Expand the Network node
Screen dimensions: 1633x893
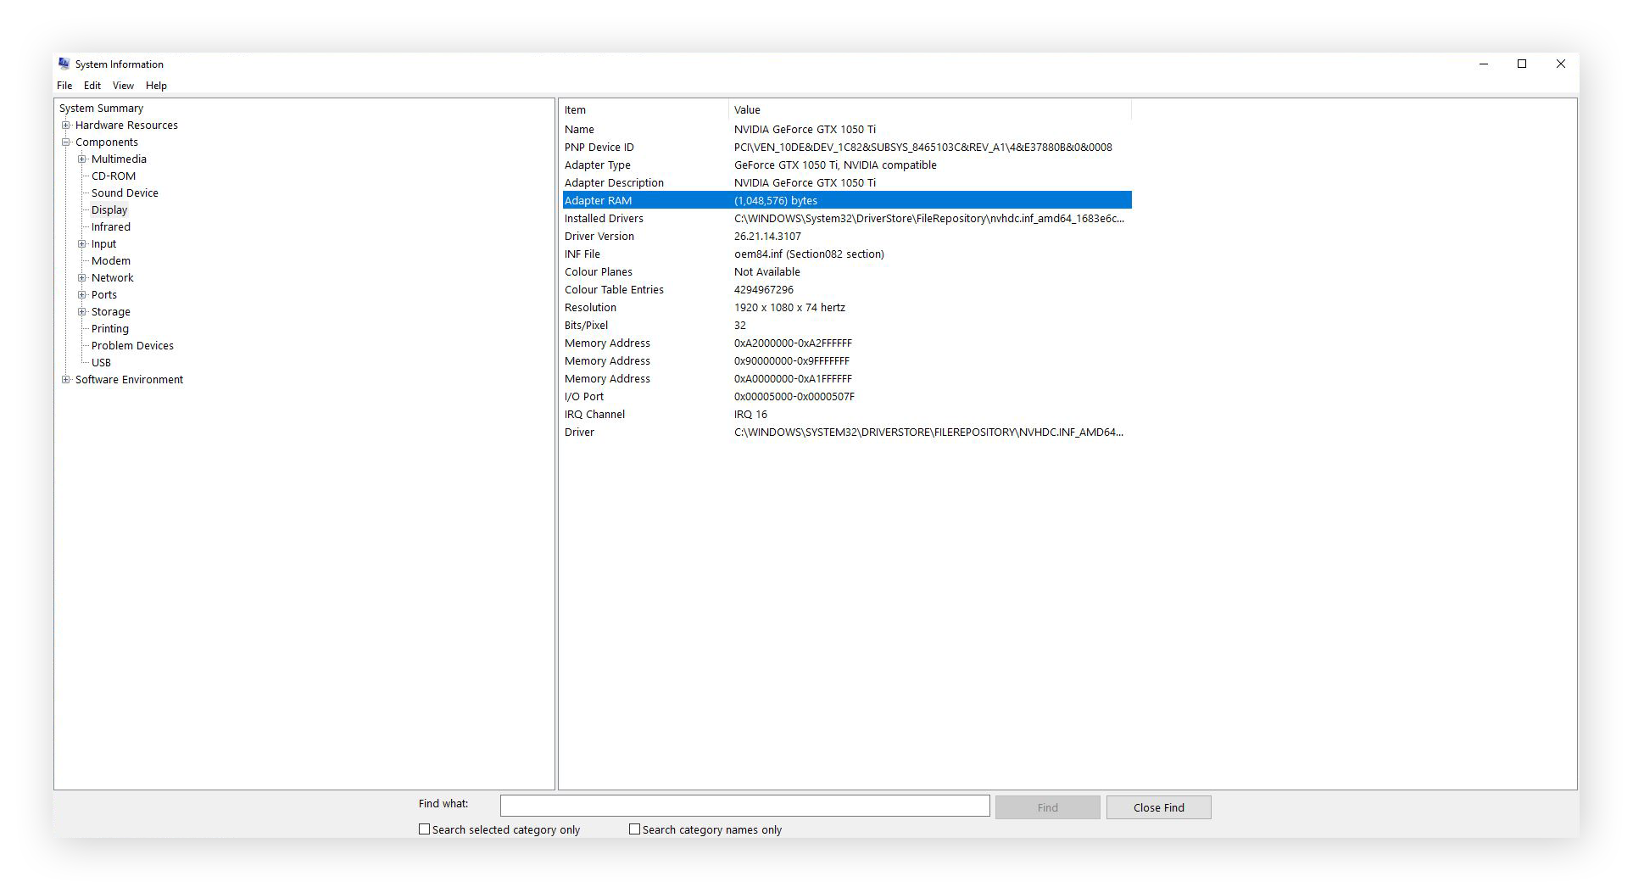tap(83, 277)
